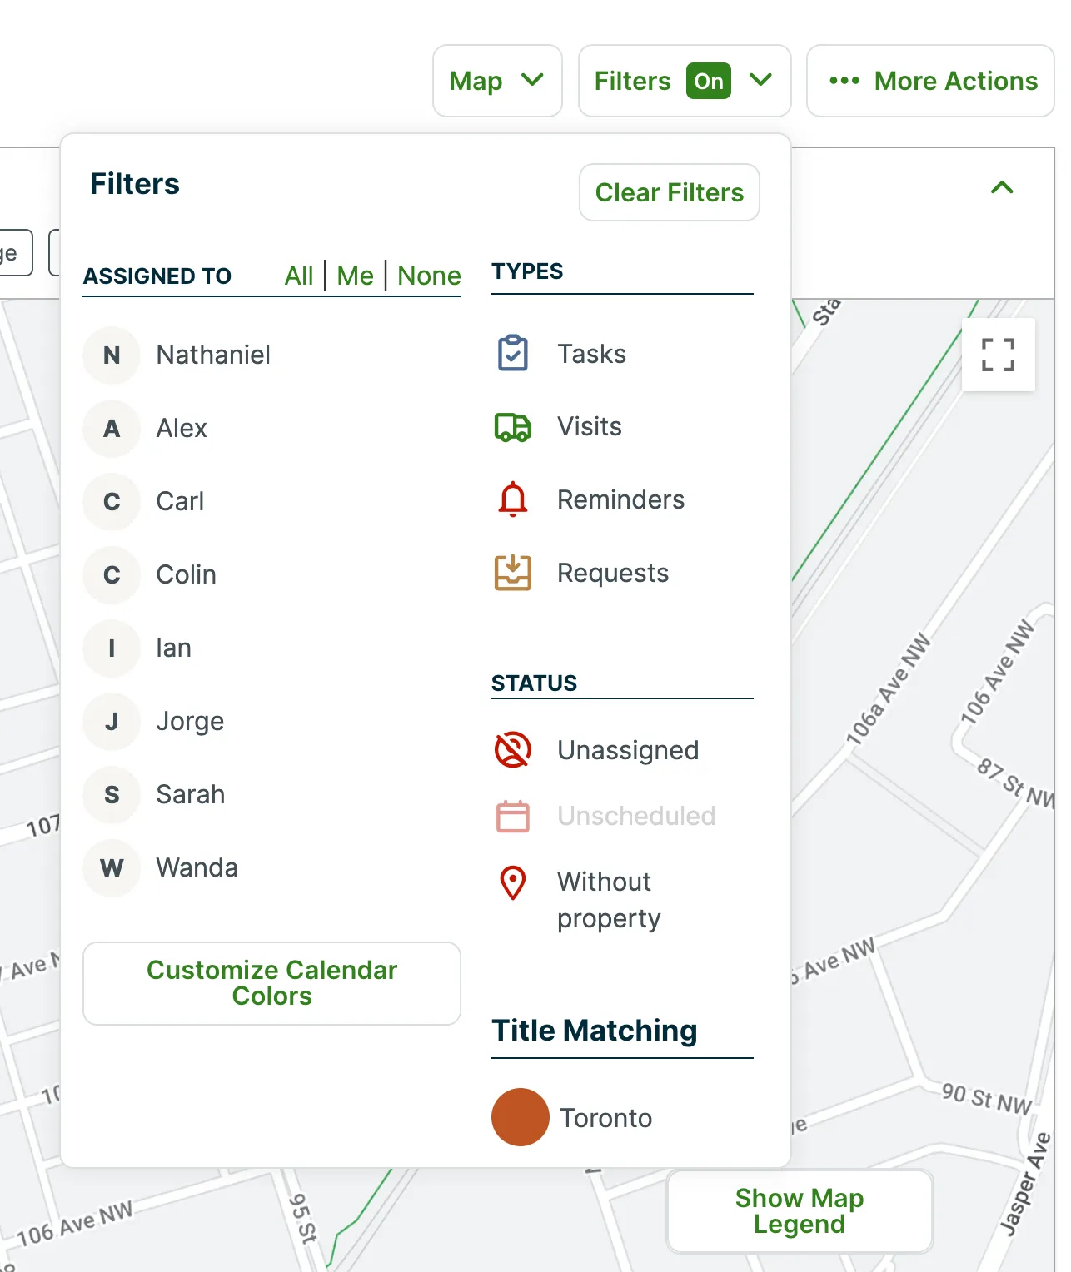Click Colin's C avatar
The image size is (1071, 1272).
tap(112, 575)
